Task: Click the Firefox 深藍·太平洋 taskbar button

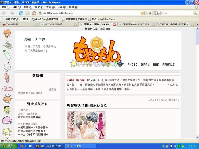Action: coord(49,146)
